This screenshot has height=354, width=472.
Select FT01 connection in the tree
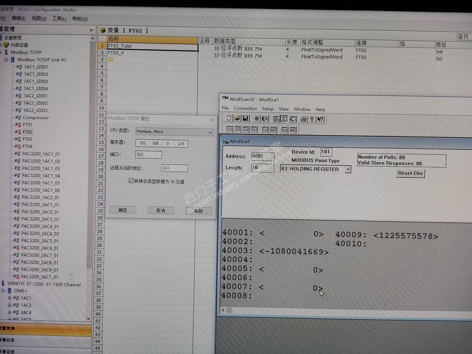pyautogui.click(x=27, y=125)
